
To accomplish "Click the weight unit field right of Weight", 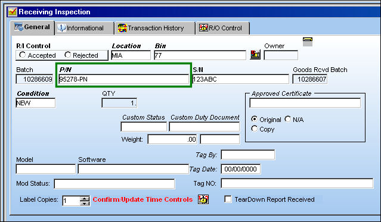I will [219, 139].
